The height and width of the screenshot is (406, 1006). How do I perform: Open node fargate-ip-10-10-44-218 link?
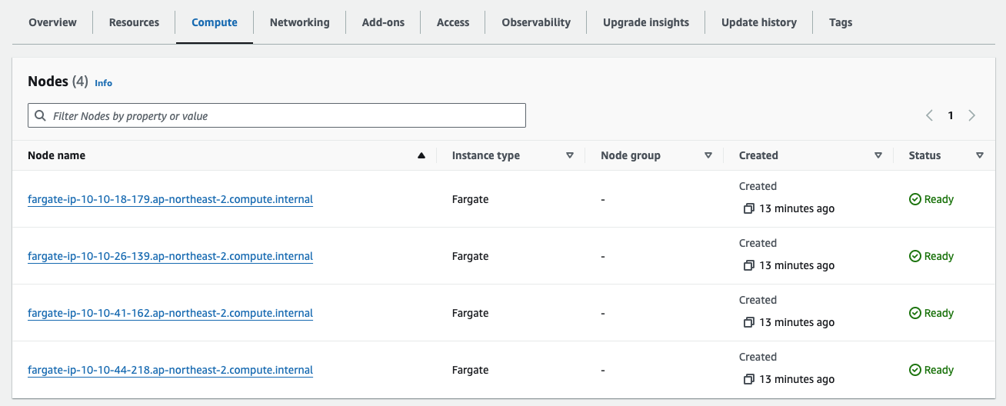pos(170,370)
